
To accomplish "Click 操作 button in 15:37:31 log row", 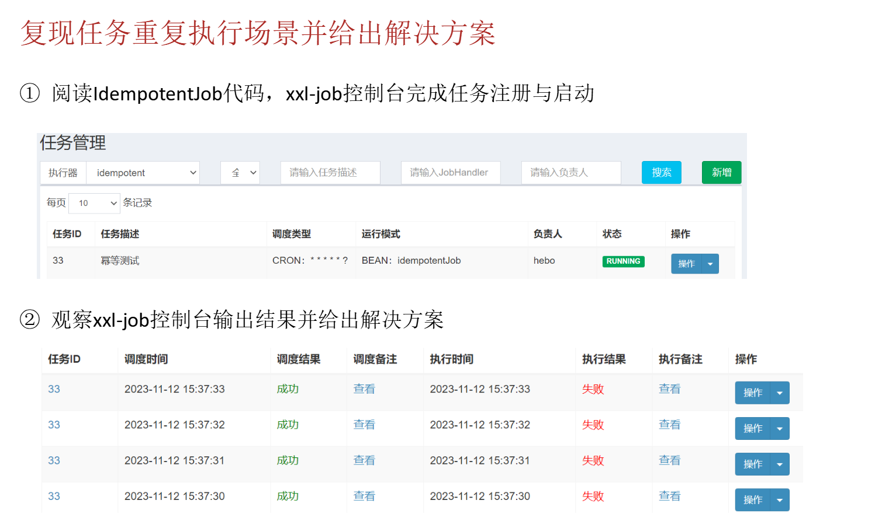I will pyautogui.click(x=753, y=464).
